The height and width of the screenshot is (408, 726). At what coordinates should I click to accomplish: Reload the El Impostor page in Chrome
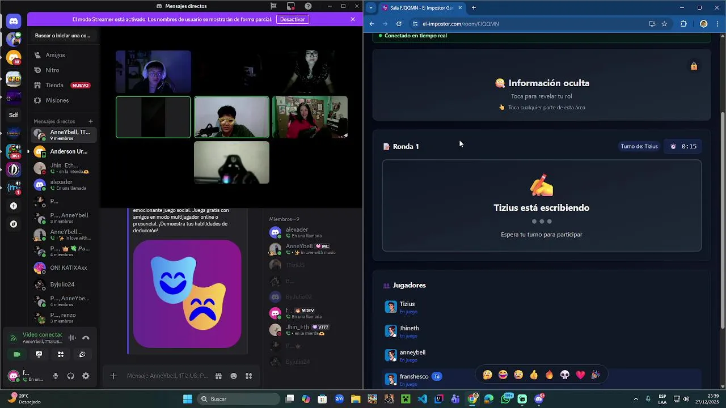[x=399, y=24]
